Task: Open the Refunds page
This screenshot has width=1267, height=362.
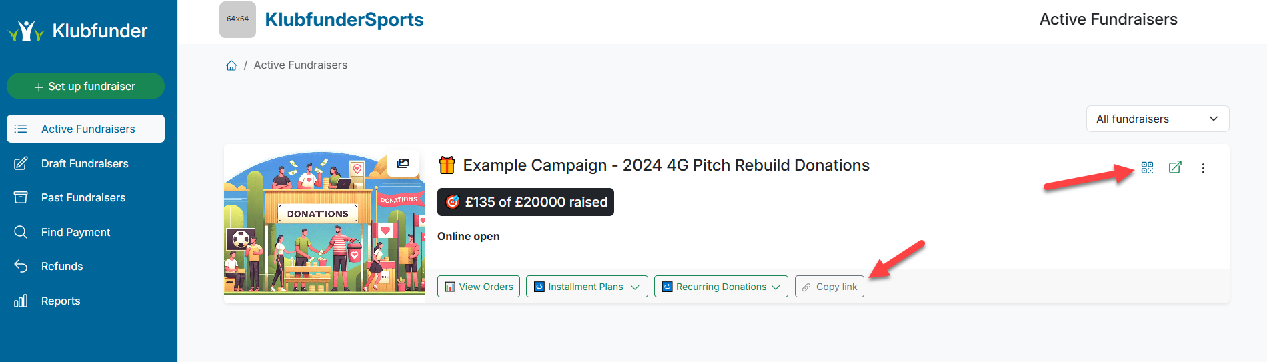Action: [x=62, y=266]
